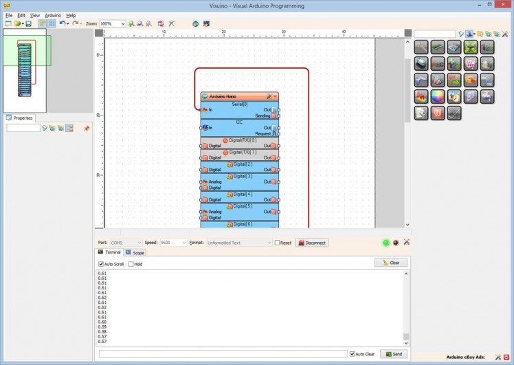Open the Arduino menu
The width and height of the screenshot is (514, 365).
coord(53,14)
